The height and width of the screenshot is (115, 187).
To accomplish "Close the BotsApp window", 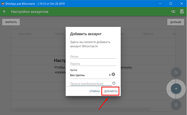I will tap(181, 4).
